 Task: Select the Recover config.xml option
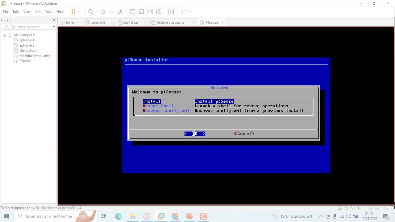click(x=166, y=110)
